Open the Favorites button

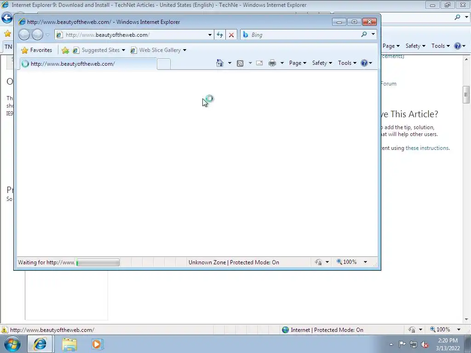(37, 50)
